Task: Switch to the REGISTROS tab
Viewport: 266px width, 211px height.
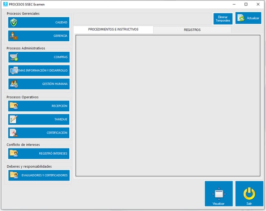Action: click(192, 30)
